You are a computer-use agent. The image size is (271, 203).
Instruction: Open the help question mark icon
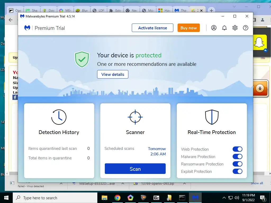245,28
